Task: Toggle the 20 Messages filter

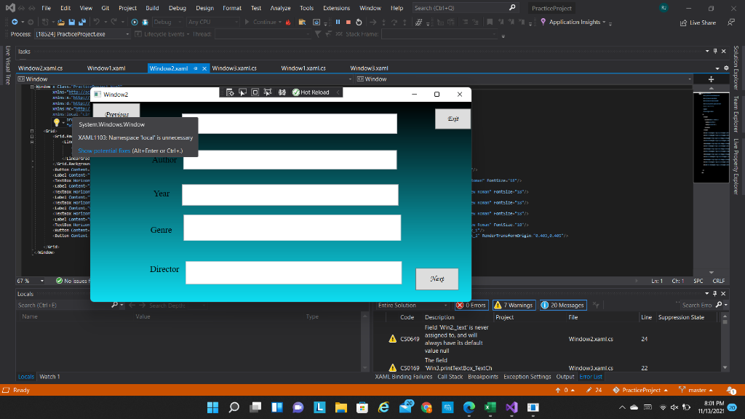Action: coord(562,306)
